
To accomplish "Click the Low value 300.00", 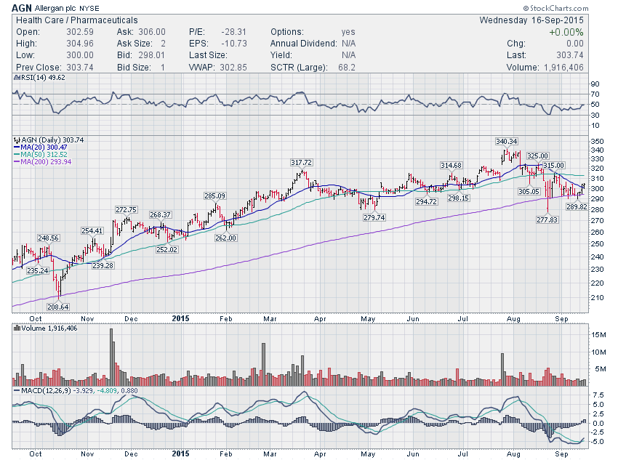I will pos(80,55).
